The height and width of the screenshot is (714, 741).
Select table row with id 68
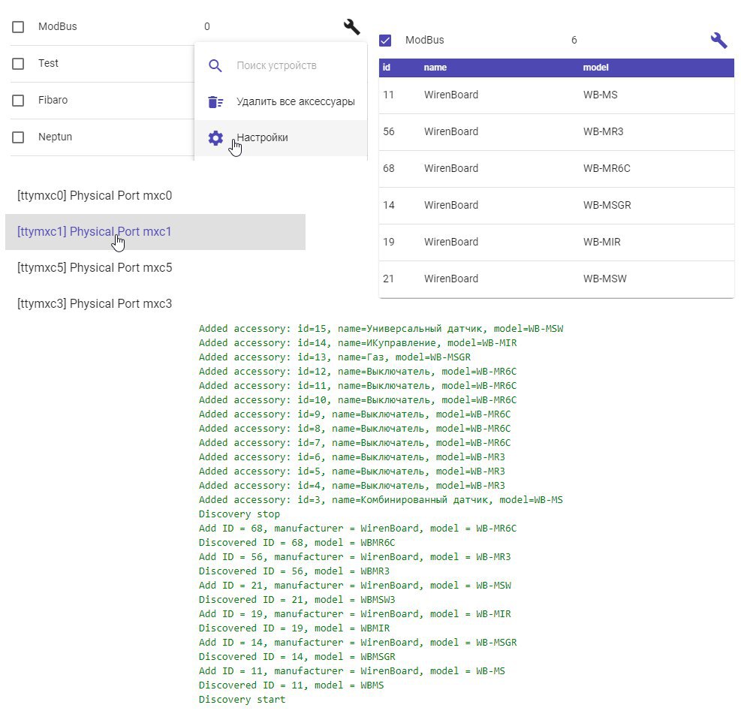556,169
